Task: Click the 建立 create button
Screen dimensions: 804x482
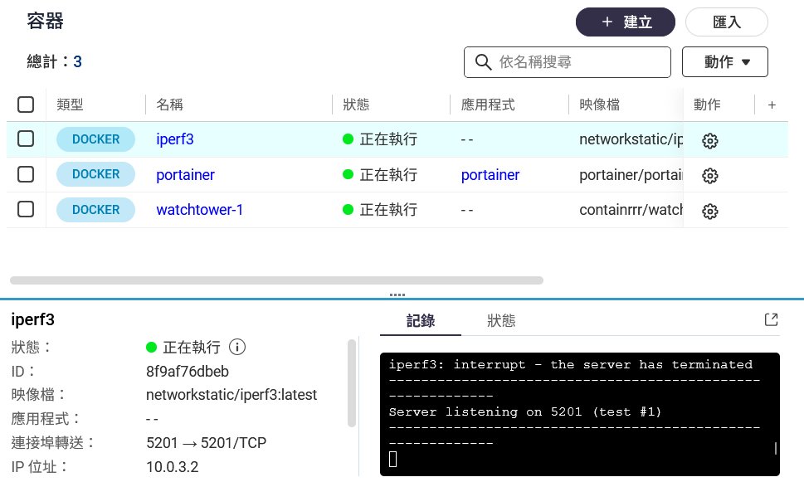Action: (x=626, y=22)
